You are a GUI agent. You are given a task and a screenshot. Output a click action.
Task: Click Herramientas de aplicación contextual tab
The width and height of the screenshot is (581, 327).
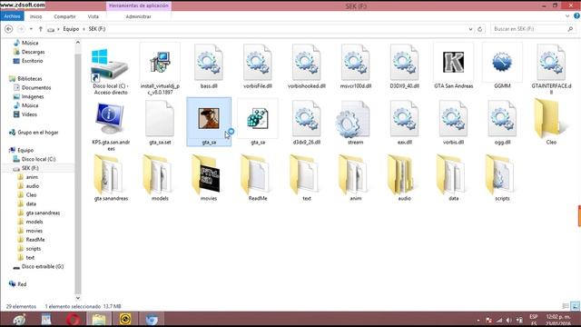pos(139,5)
